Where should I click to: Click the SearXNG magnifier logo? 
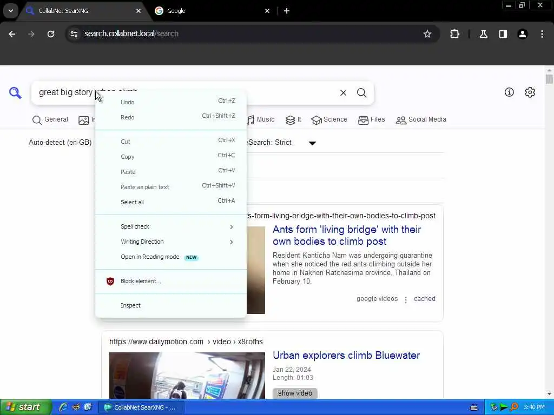coord(15,93)
